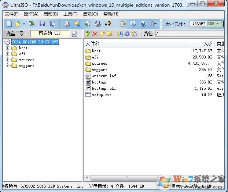
Task: Sort by the 文件名 column header
Action: [93, 43]
